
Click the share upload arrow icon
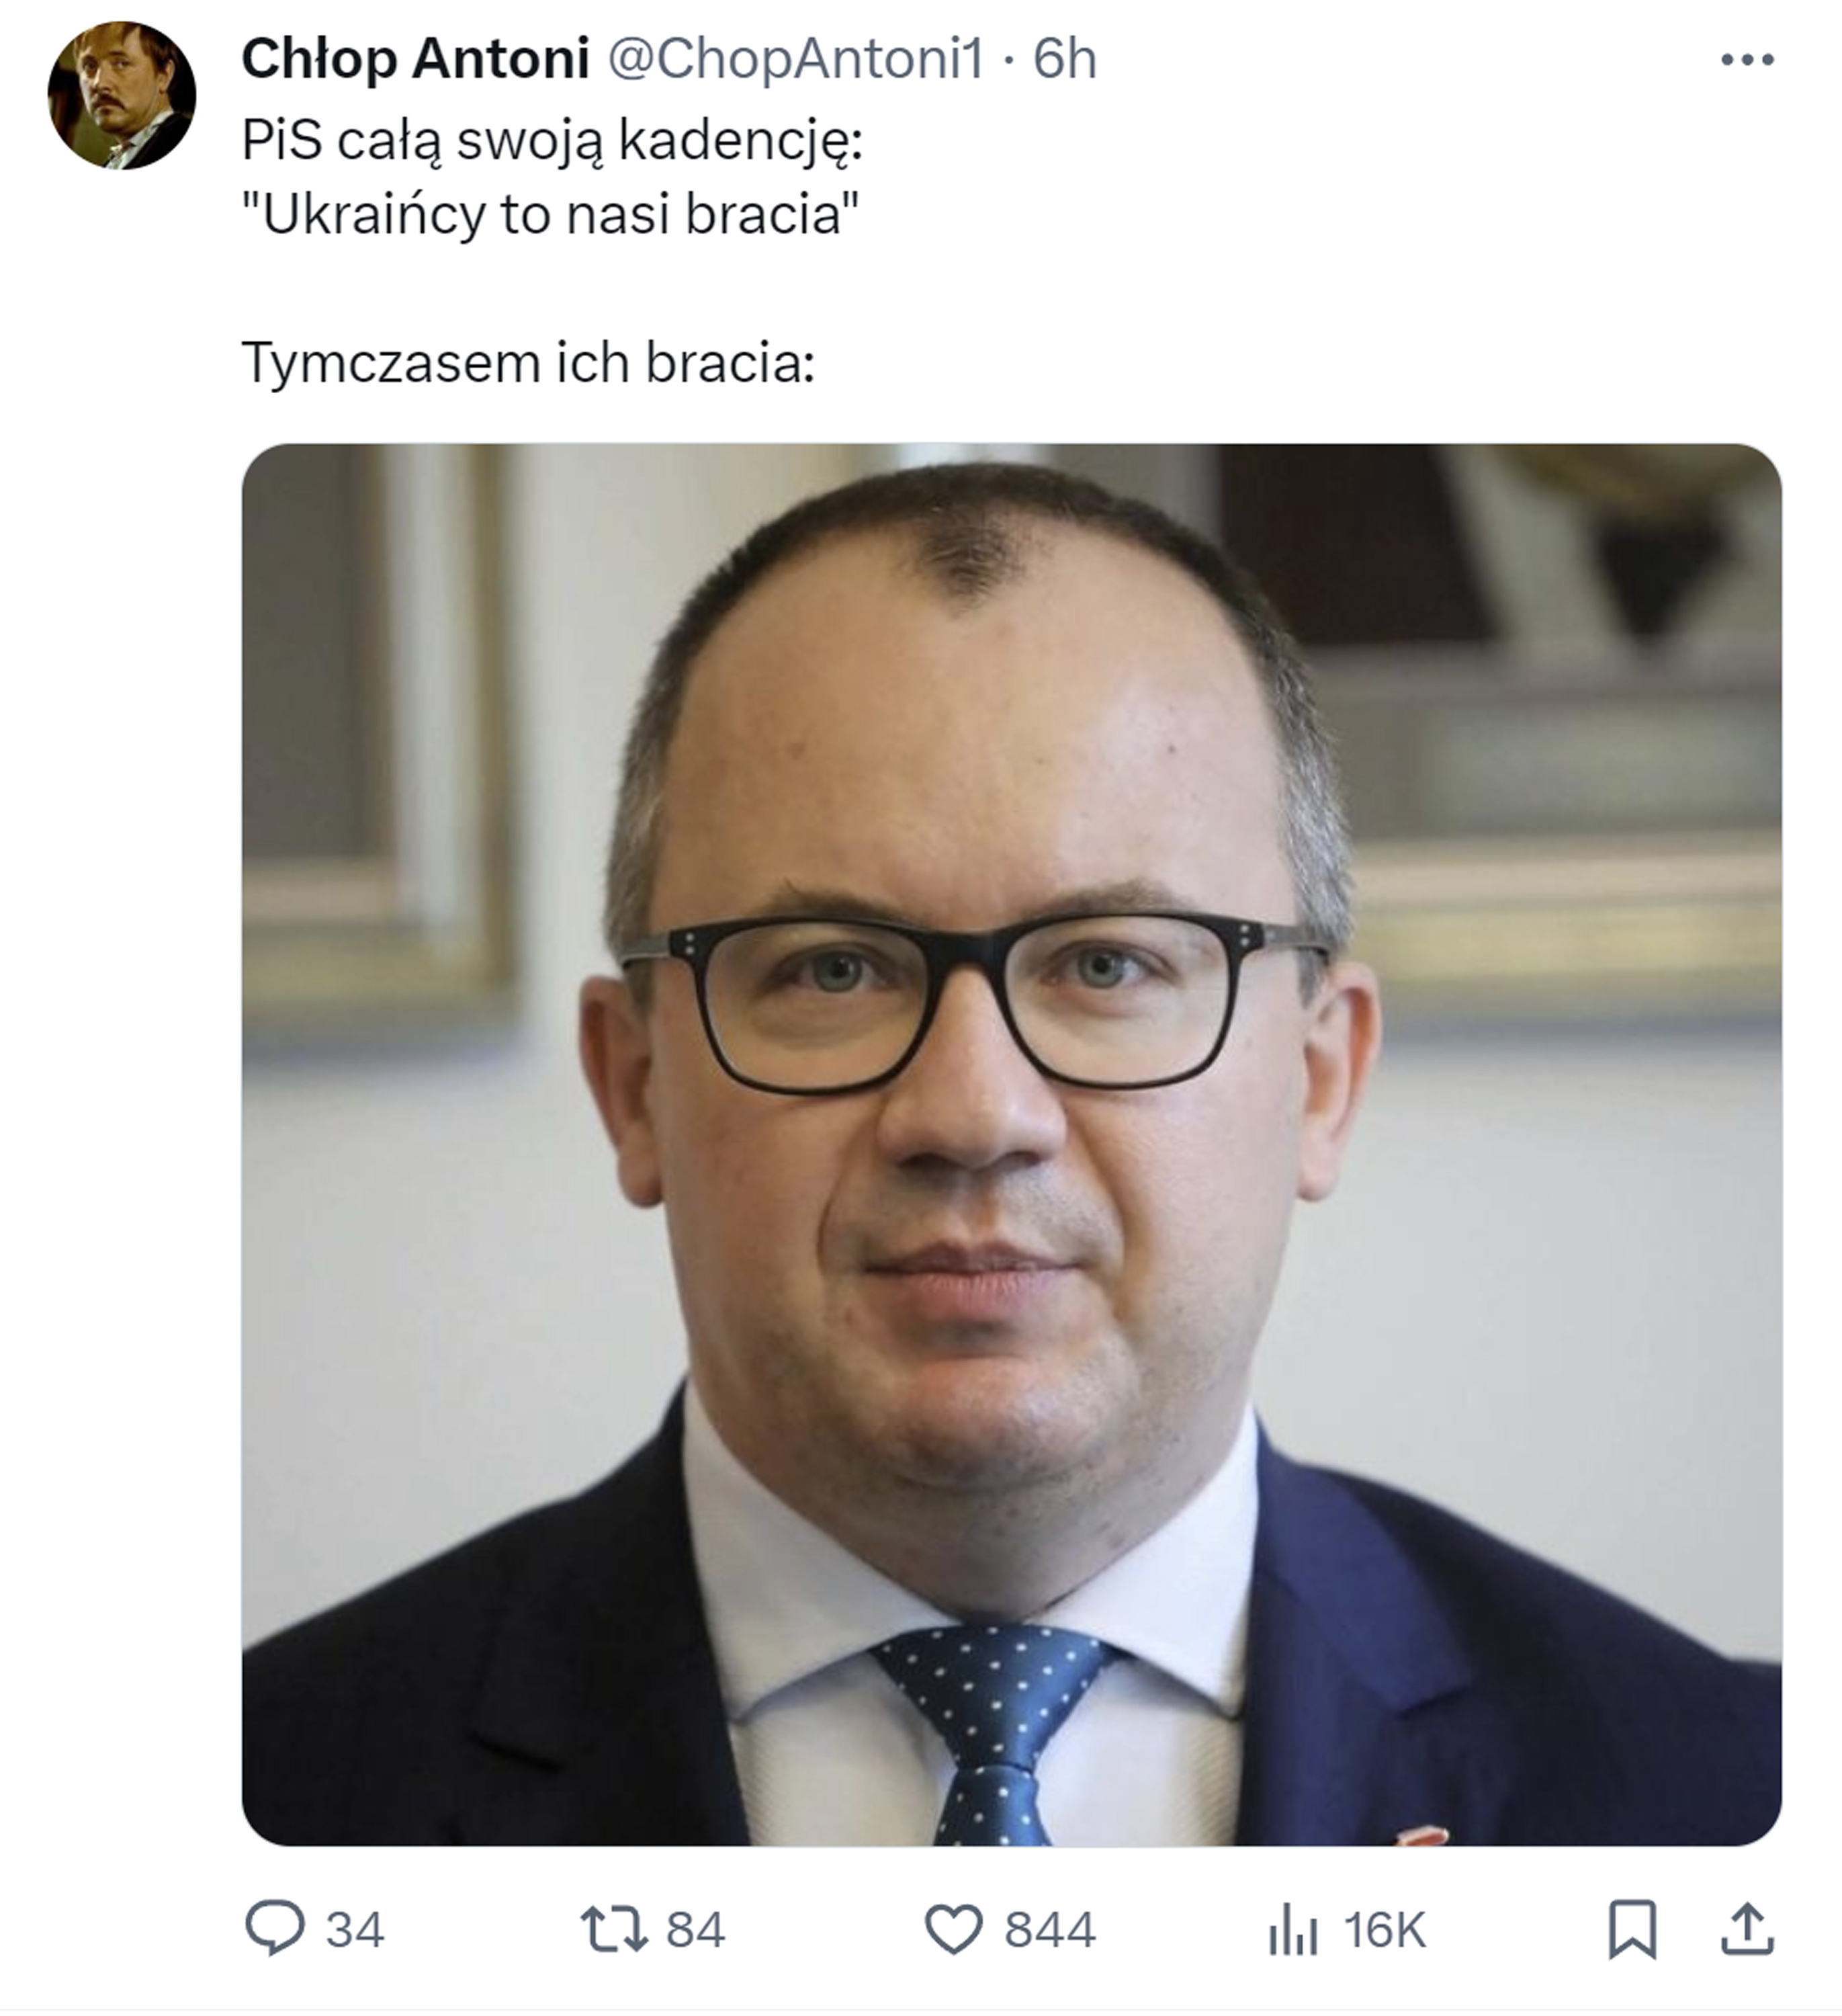coord(1747,1928)
